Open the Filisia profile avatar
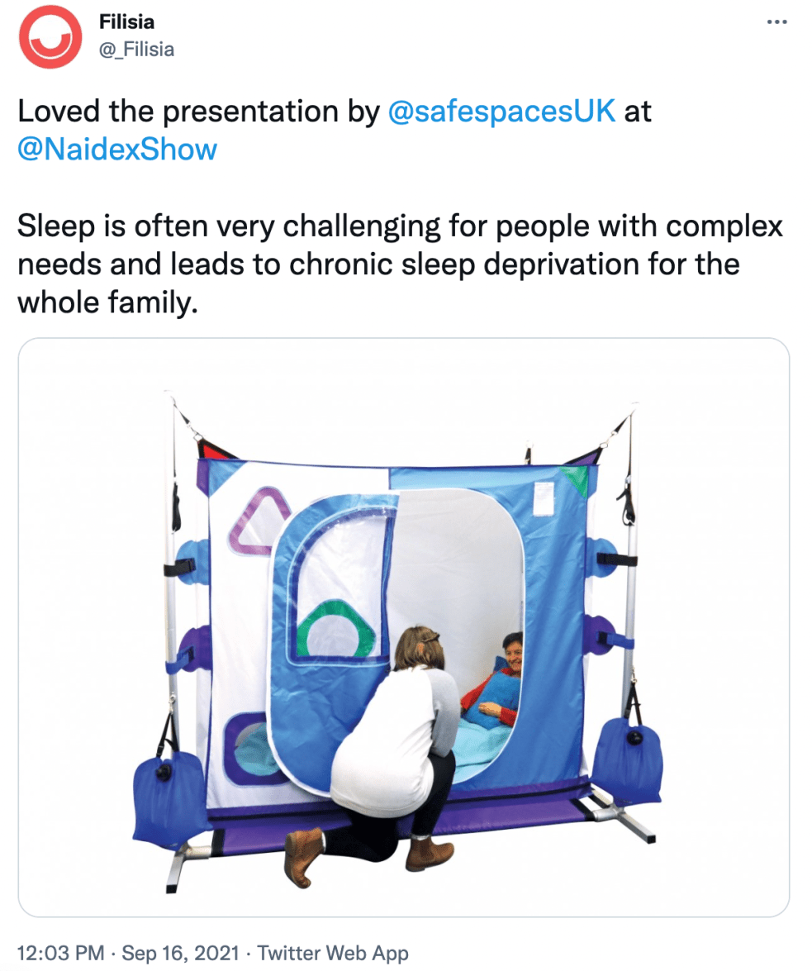This screenshot has width=812, height=971. coord(50,36)
